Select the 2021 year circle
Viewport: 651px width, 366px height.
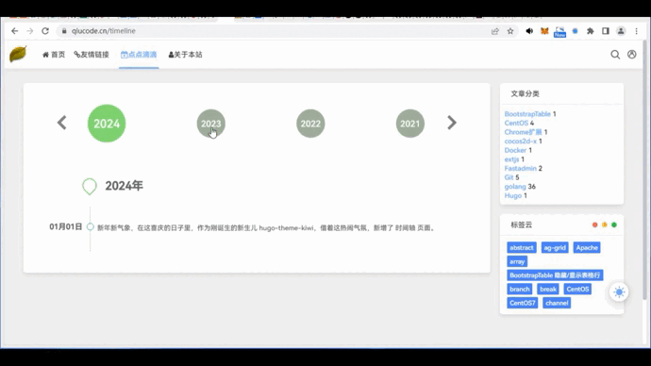(x=410, y=124)
